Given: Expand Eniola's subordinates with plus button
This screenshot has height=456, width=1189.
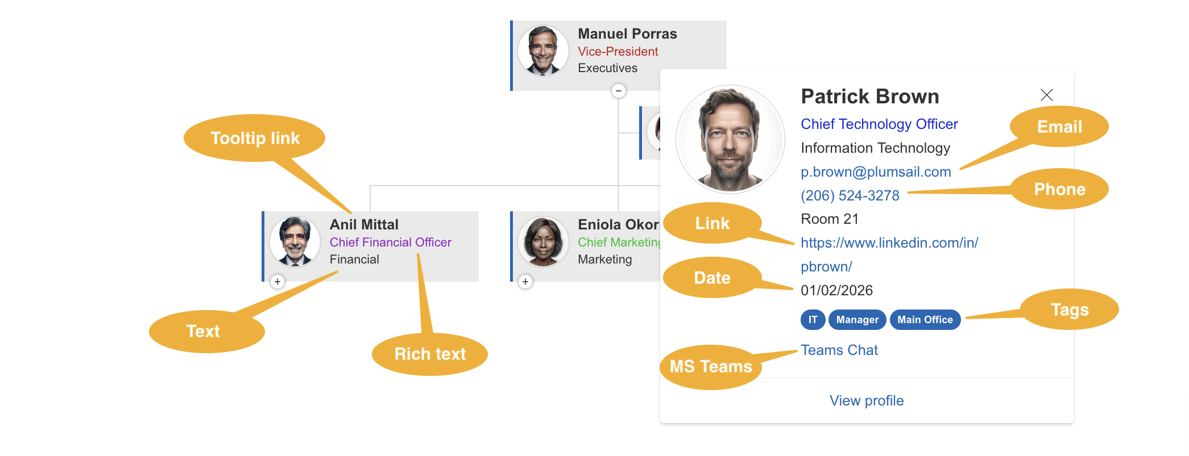Looking at the screenshot, I should [525, 282].
